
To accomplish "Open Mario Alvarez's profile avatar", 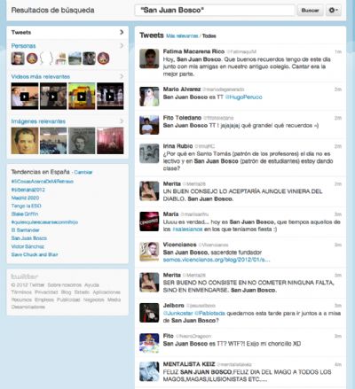I will (x=149, y=97).
